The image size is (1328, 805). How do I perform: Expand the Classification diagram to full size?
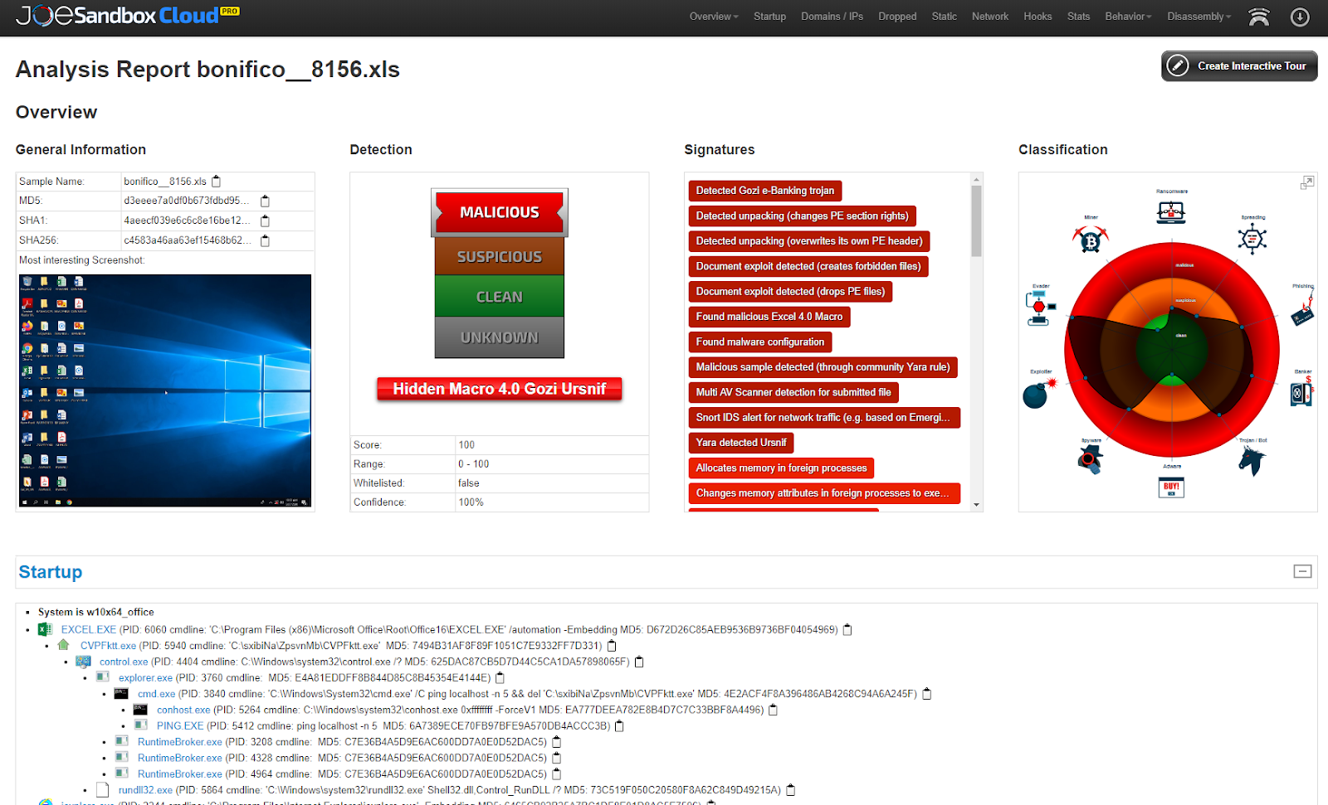(1307, 182)
